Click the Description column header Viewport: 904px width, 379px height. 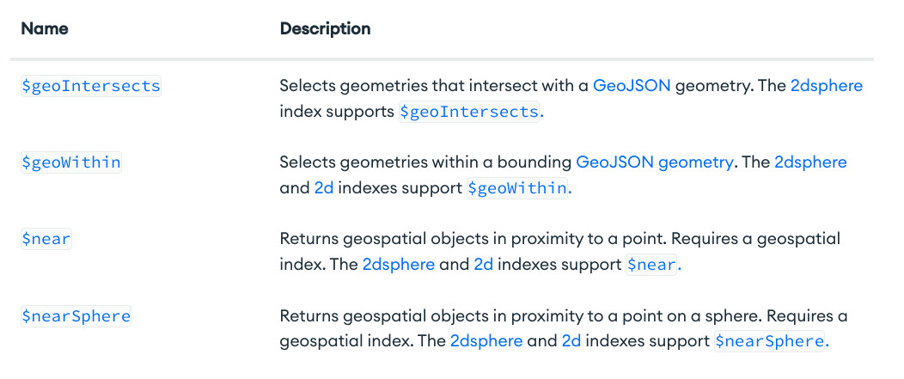click(325, 28)
